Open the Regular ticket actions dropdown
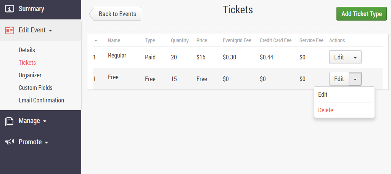The height and width of the screenshot is (174, 391). (355, 57)
